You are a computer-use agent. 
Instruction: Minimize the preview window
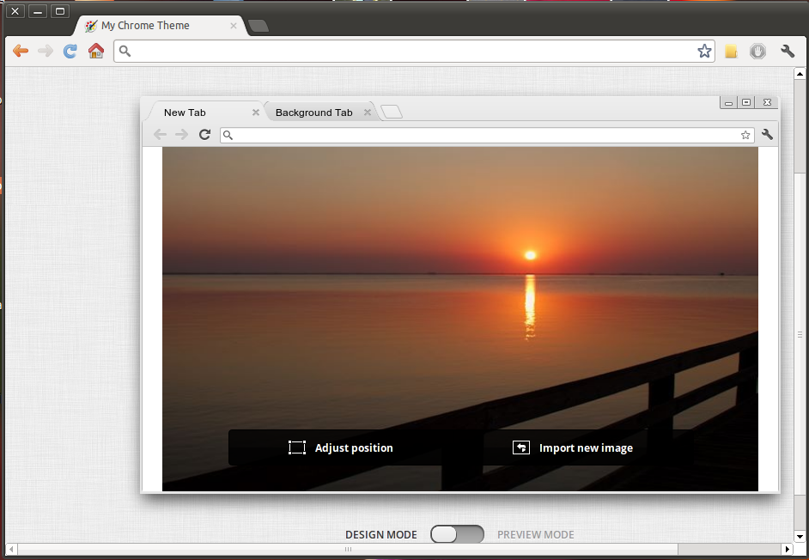click(x=728, y=103)
